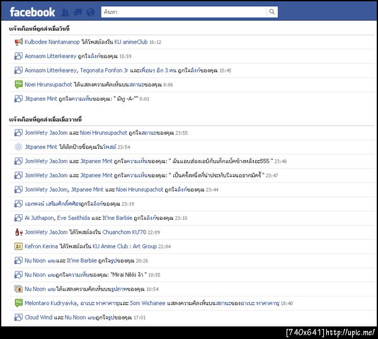This screenshot has width=378, height=339.
Task: Click group icon beside Kefron Kerina
Action: [18, 246]
